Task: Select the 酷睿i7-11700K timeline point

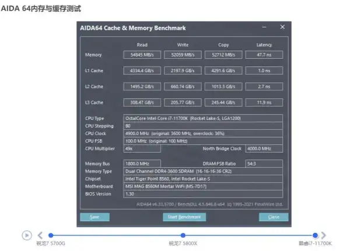Action: 315,235
